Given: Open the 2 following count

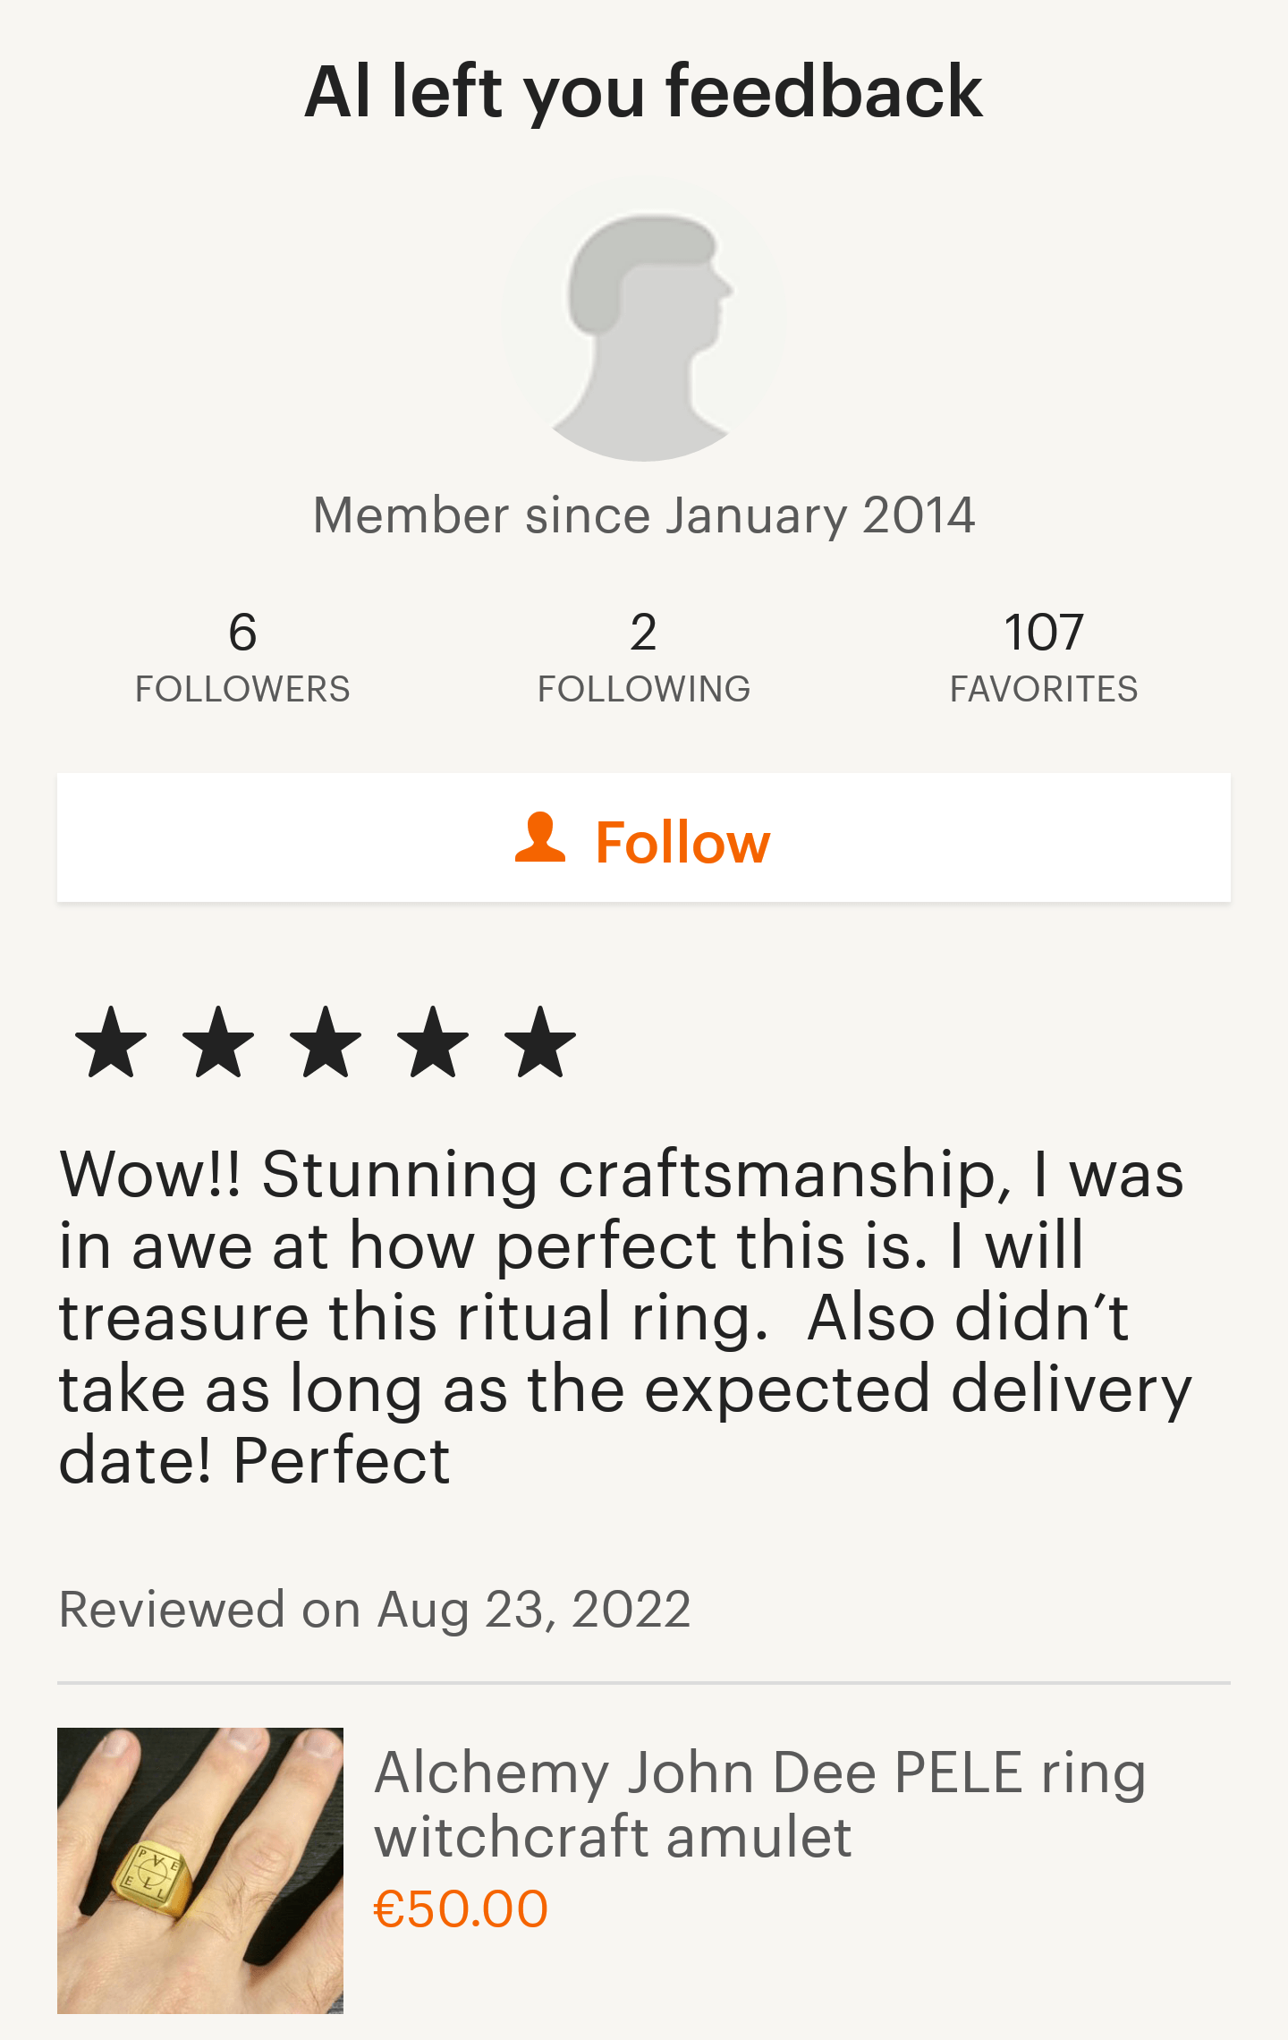Looking at the screenshot, I should pyautogui.click(x=643, y=632).
